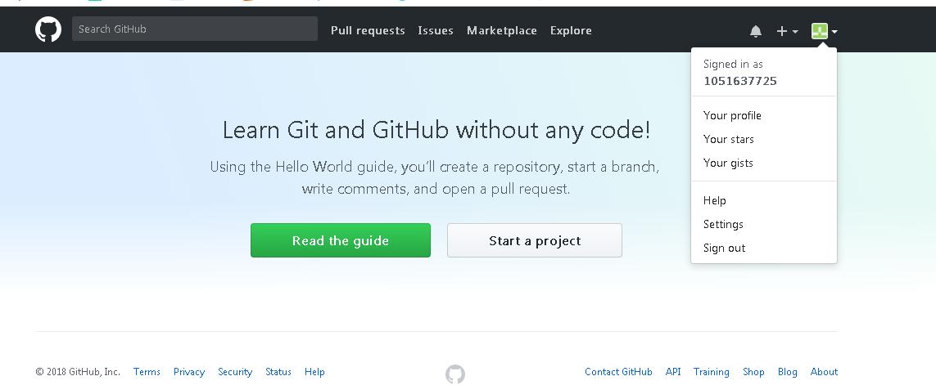Focus the Search GitHub input field
Image resolution: width=936 pixels, height=385 pixels.
(195, 29)
